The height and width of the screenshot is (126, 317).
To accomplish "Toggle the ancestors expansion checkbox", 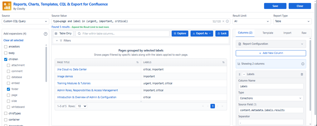I will point(6,47).
